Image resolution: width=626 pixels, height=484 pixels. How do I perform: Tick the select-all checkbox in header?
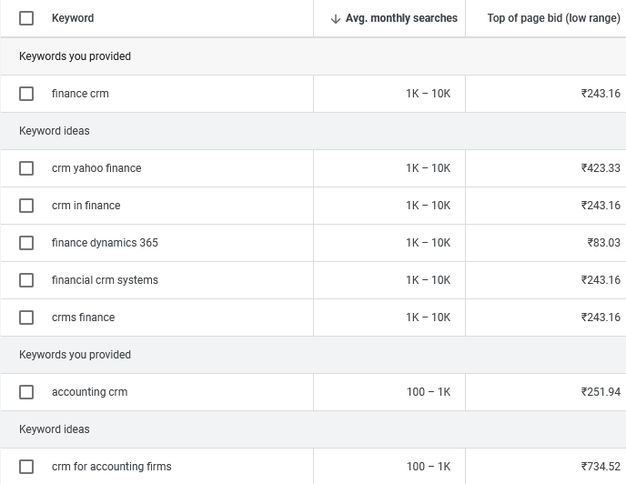[x=26, y=18]
